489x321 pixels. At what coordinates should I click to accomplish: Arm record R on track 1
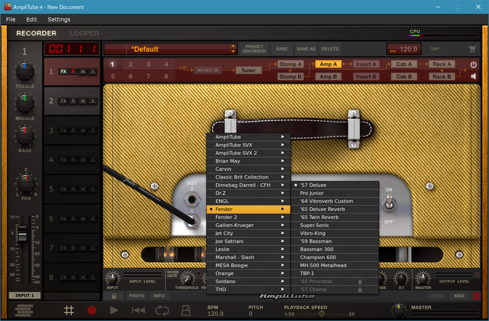pyautogui.click(x=73, y=72)
